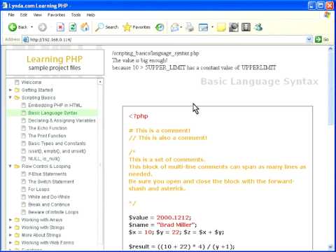Open the Search pane
The height and width of the screenshot is (252, 336).
(x=107, y=27)
